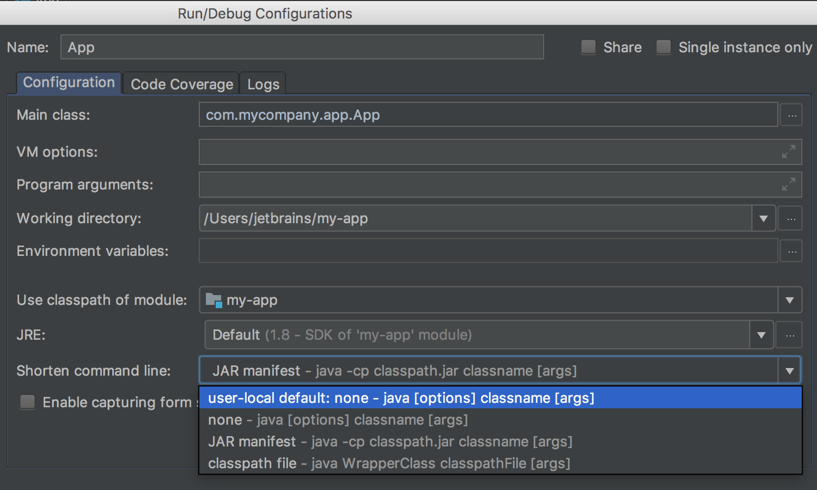
Task: Check Single instance only
Action: click(663, 47)
